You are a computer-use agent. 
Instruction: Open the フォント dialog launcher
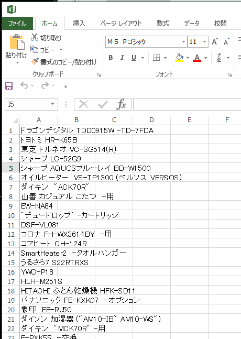click(x=229, y=74)
